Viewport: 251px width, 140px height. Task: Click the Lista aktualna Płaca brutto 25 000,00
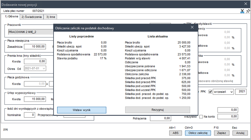184,43
